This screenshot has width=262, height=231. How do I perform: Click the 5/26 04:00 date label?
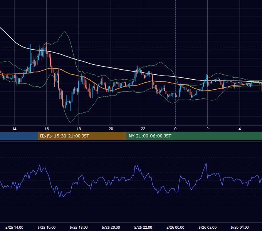coord(240,227)
